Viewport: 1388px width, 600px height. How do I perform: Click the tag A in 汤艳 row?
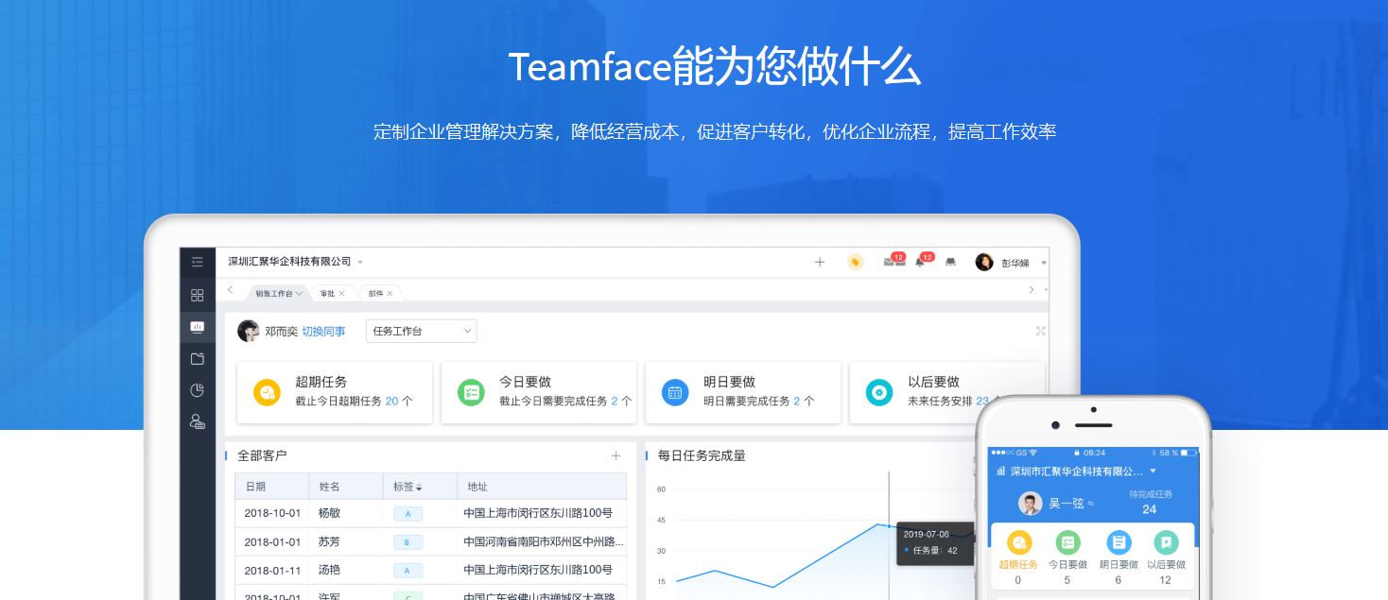click(x=408, y=571)
